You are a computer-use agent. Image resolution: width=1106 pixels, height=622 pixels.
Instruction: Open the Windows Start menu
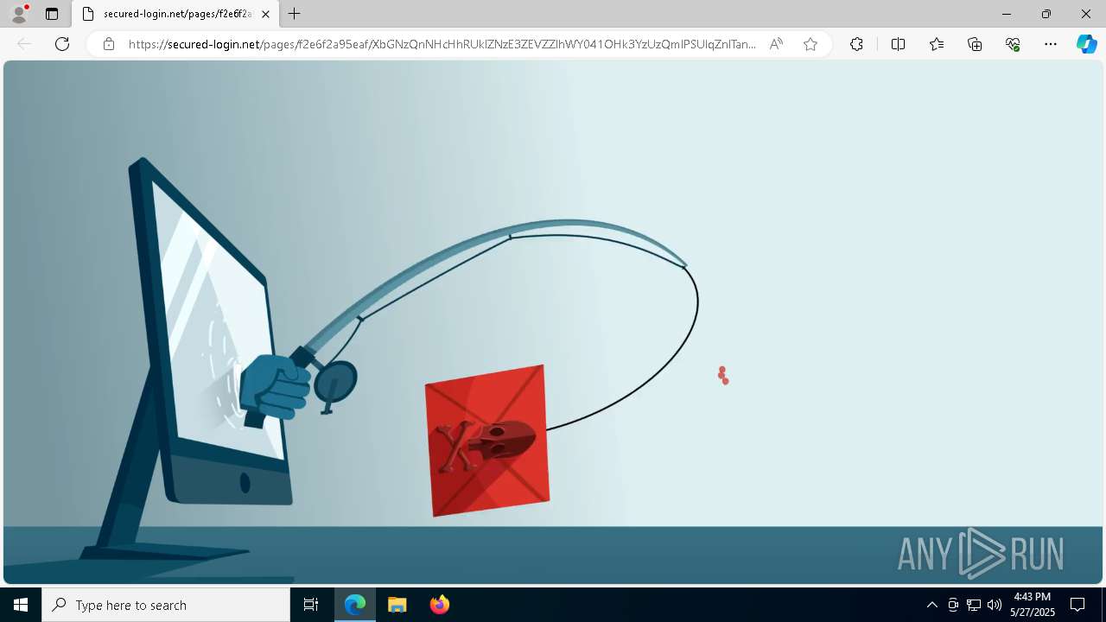[21, 605]
